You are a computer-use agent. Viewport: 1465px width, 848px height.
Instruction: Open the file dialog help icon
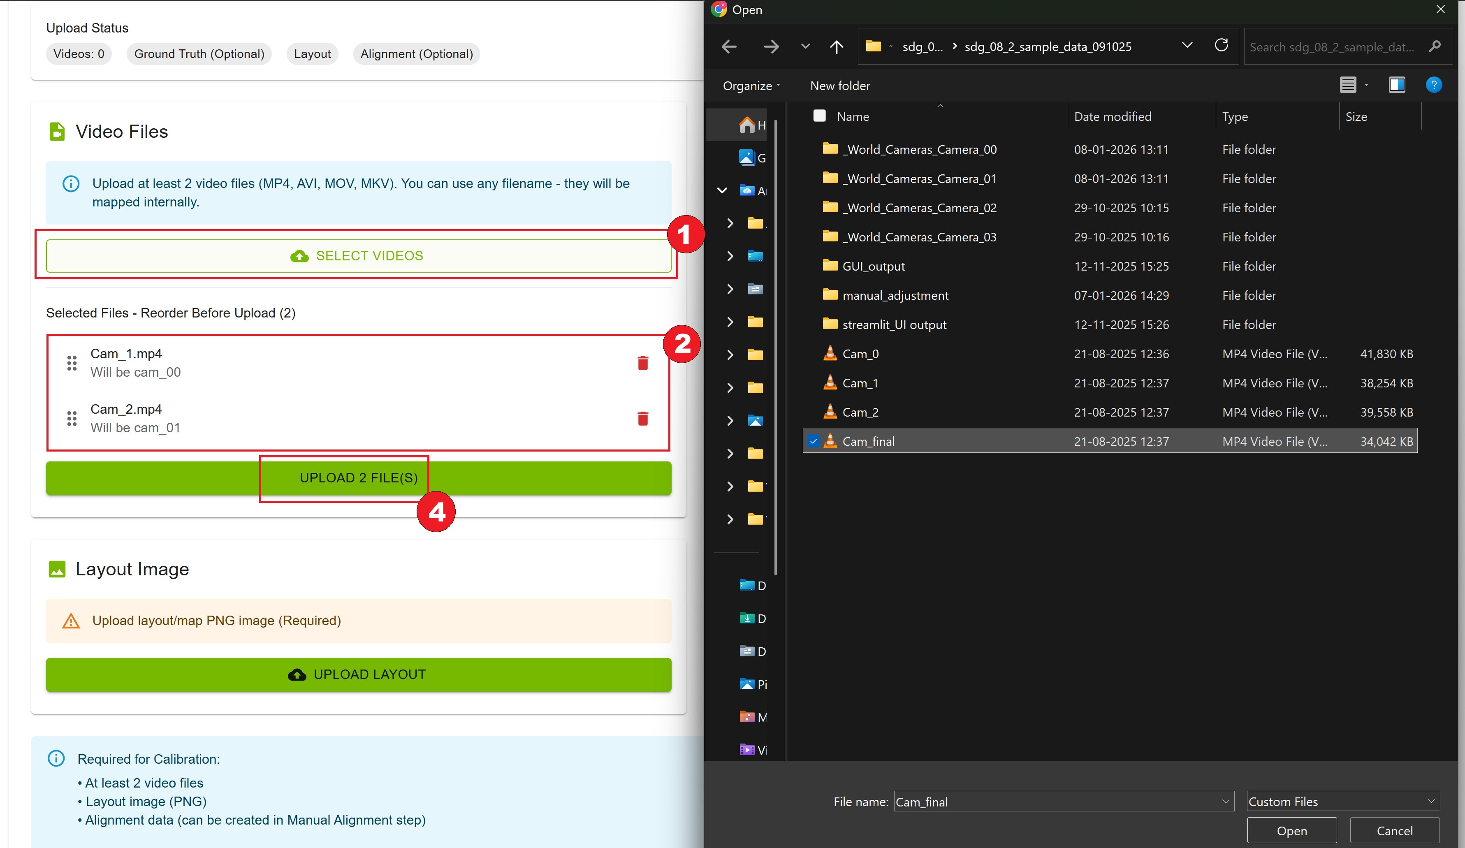tap(1433, 86)
